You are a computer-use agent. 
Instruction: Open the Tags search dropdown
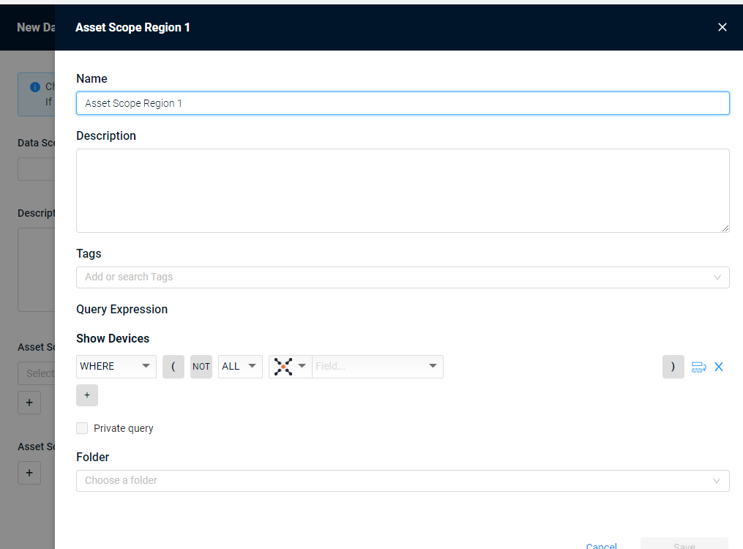coord(403,277)
